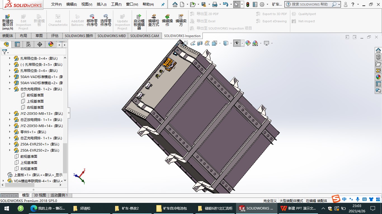This screenshot has height=214, width=382.
Task: Open Appearances task pane tab on right
Action: pyautogui.click(x=378, y=77)
